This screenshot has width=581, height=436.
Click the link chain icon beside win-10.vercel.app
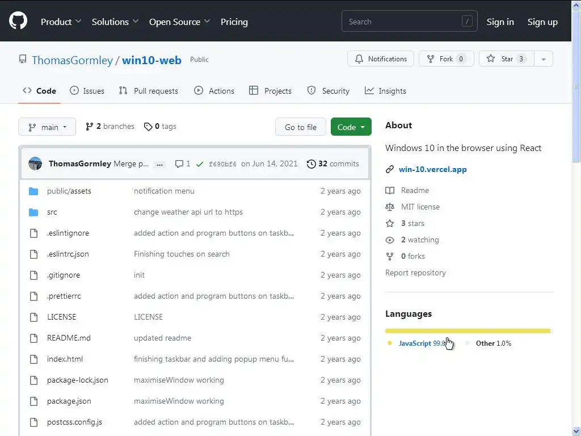point(389,169)
